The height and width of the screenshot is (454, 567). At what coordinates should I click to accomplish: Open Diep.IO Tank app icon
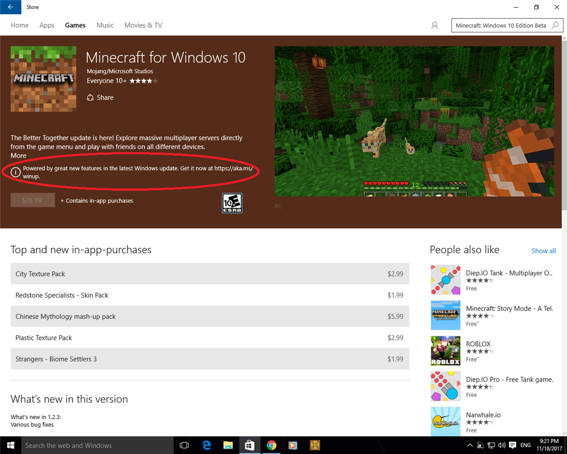tap(446, 280)
